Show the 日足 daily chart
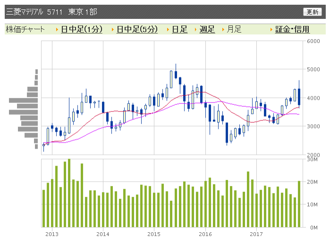 [x=179, y=29]
